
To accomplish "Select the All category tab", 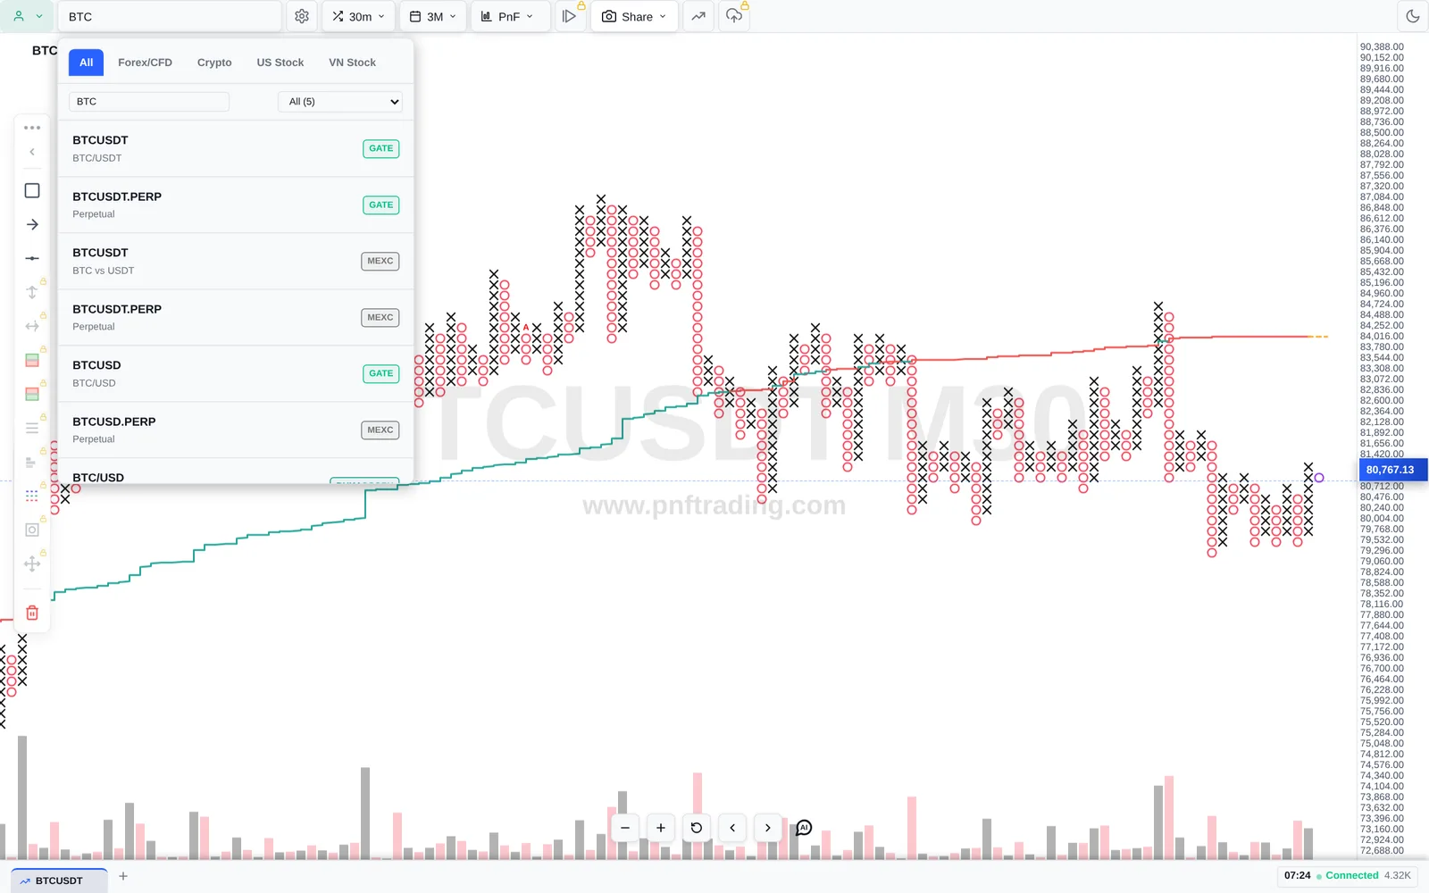I will coord(87,63).
